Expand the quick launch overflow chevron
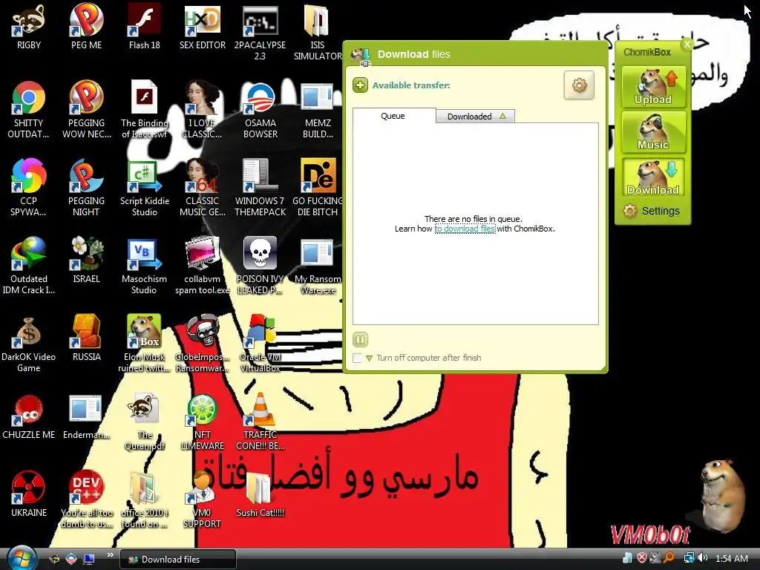This screenshot has width=760, height=570. [x=111, y=555]
